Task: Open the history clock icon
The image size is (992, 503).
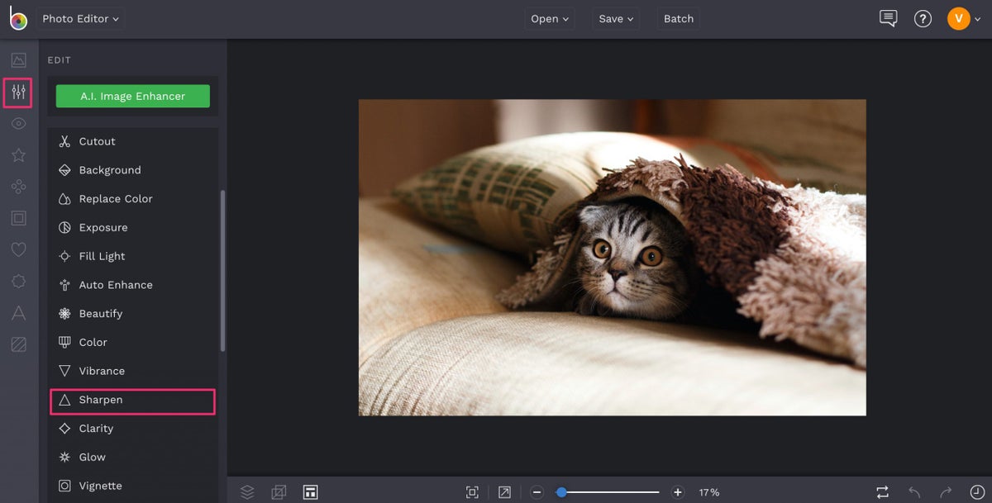Action: pos(977,492)
